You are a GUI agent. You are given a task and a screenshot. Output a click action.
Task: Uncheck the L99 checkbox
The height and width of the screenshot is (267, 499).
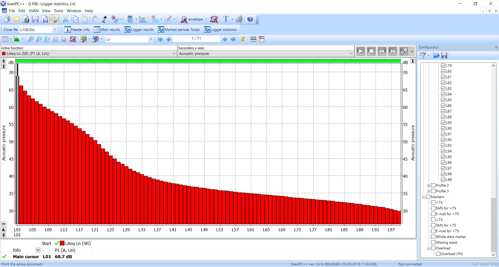pos(443,180)
